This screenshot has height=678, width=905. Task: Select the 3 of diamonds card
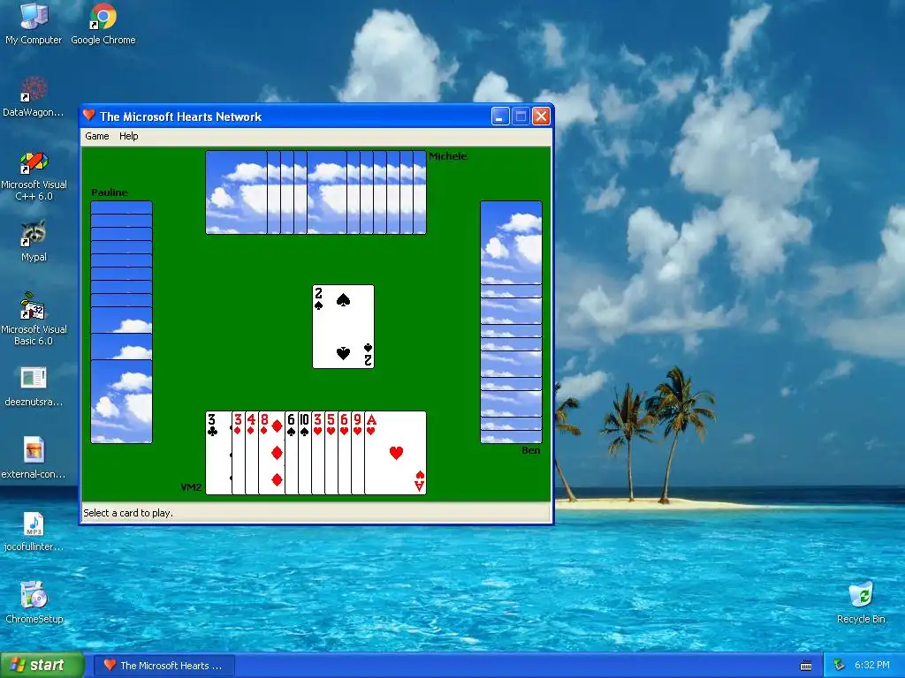pos(239,453)
